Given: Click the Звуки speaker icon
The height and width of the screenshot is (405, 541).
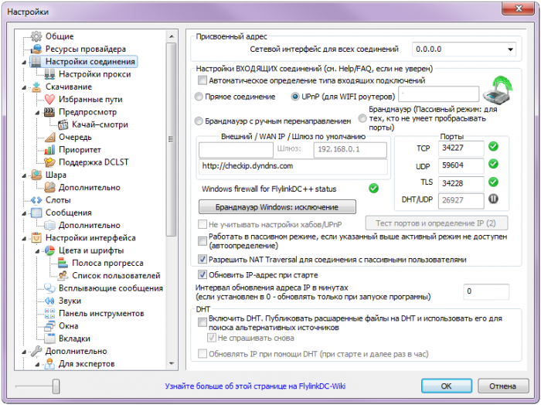Looking at the screenshot, I should pyautogui.click(x=50, y=301).
